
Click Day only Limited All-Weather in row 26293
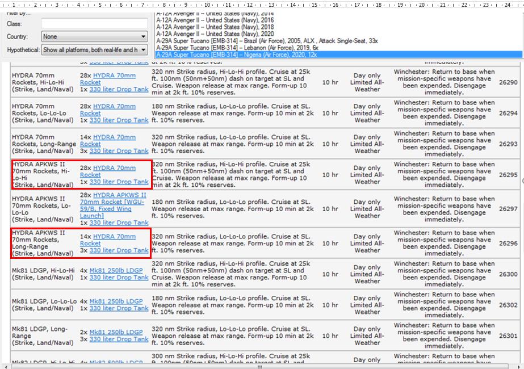click(367, 144)
